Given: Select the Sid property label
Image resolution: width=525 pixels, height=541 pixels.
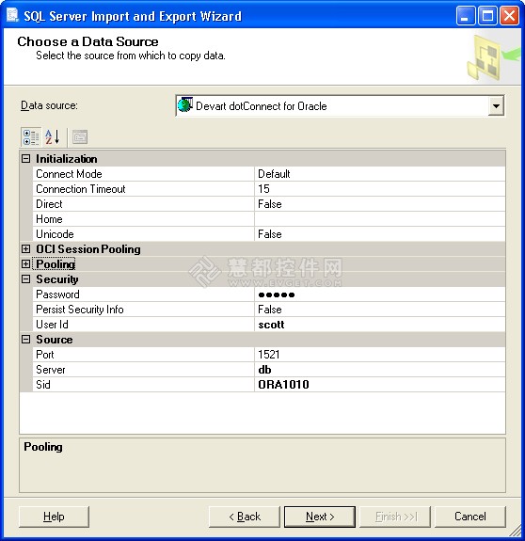Looking at the screenshot, I should point(43,385).
